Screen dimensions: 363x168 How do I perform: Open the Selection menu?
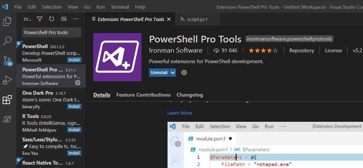52,7
